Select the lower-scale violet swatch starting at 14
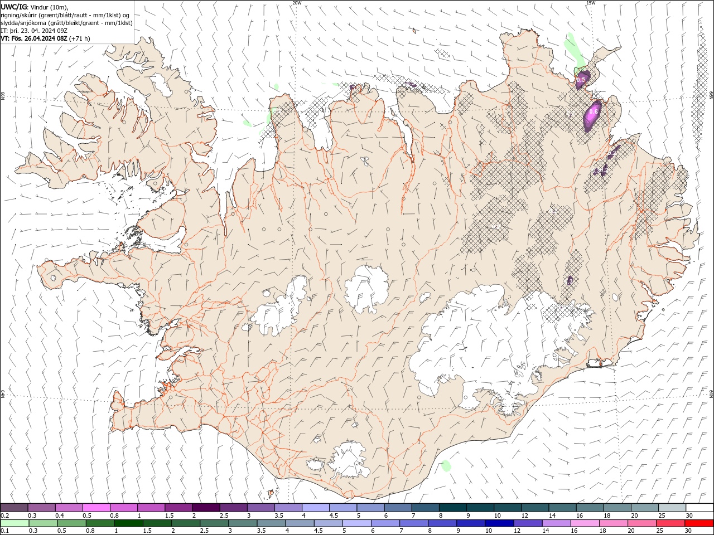Viewport: 714px width, 535px height. [x=556, y=523]
